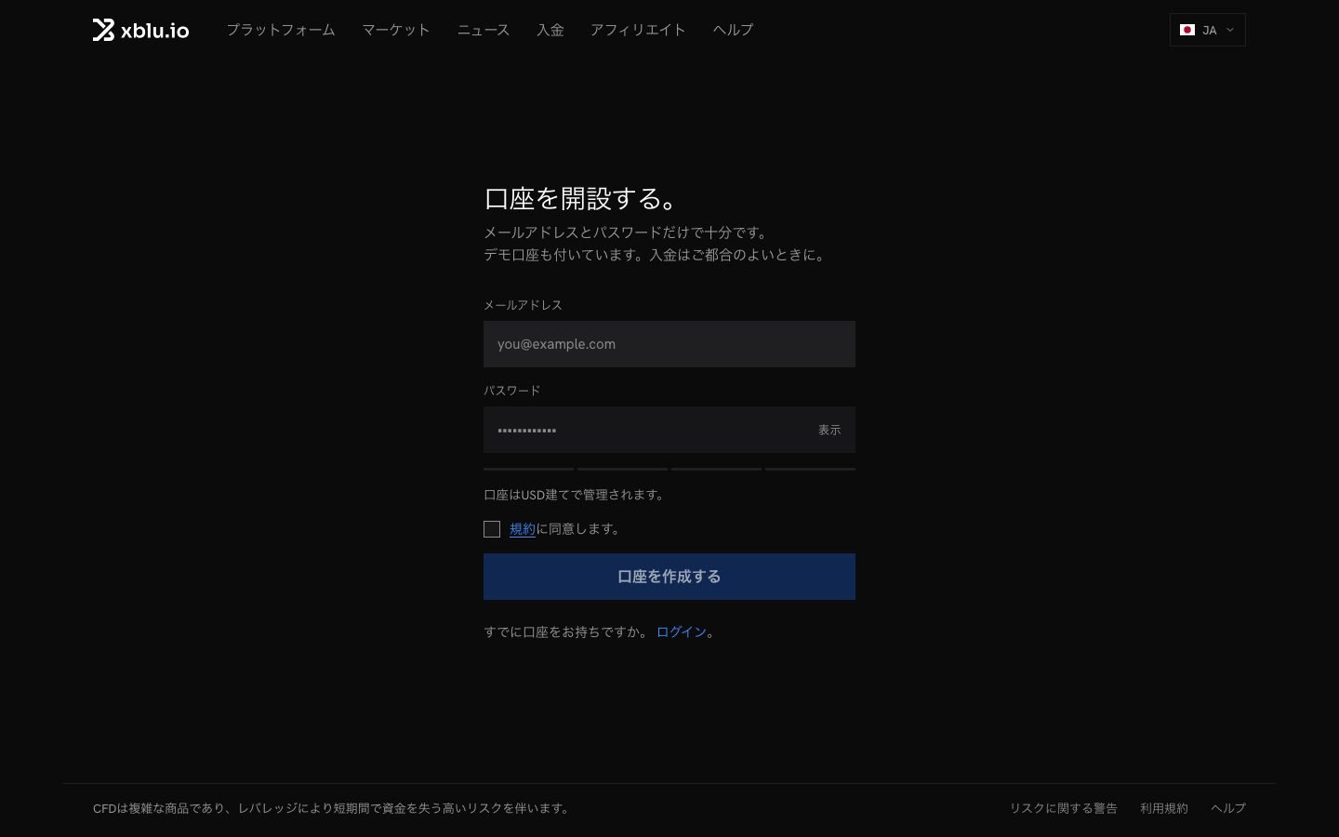1339x837 pixels.
Task: Open the JA language dropdown
Action: tap(1207, 30)
